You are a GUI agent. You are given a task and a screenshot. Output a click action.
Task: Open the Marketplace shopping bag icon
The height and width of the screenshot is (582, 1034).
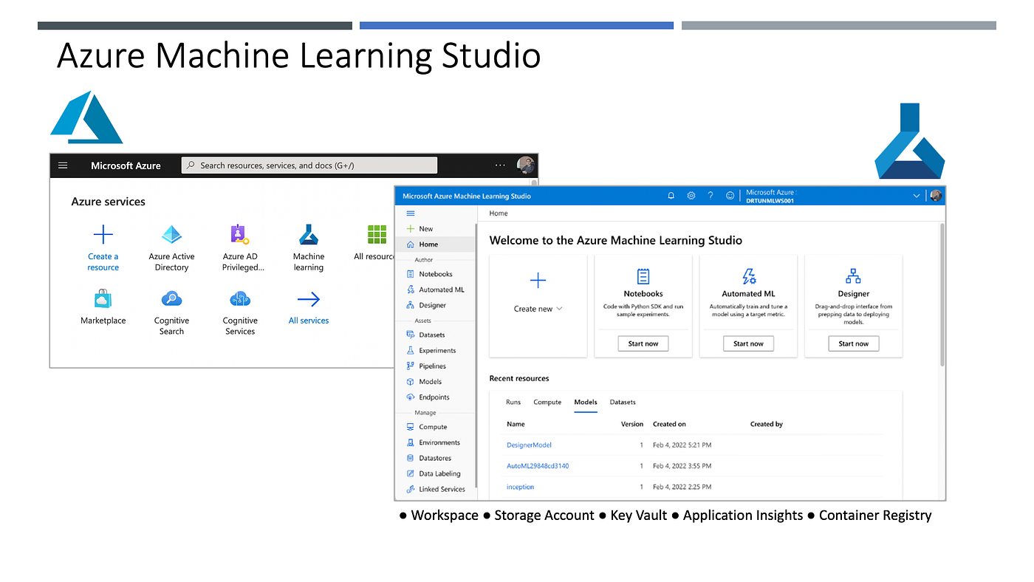103,299
